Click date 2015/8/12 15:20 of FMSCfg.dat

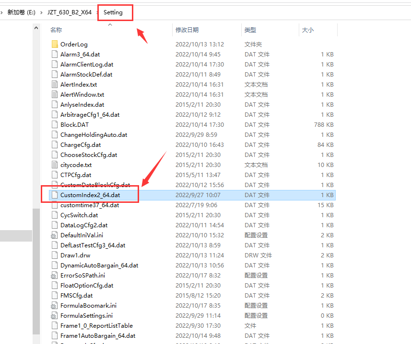[198, 296]
